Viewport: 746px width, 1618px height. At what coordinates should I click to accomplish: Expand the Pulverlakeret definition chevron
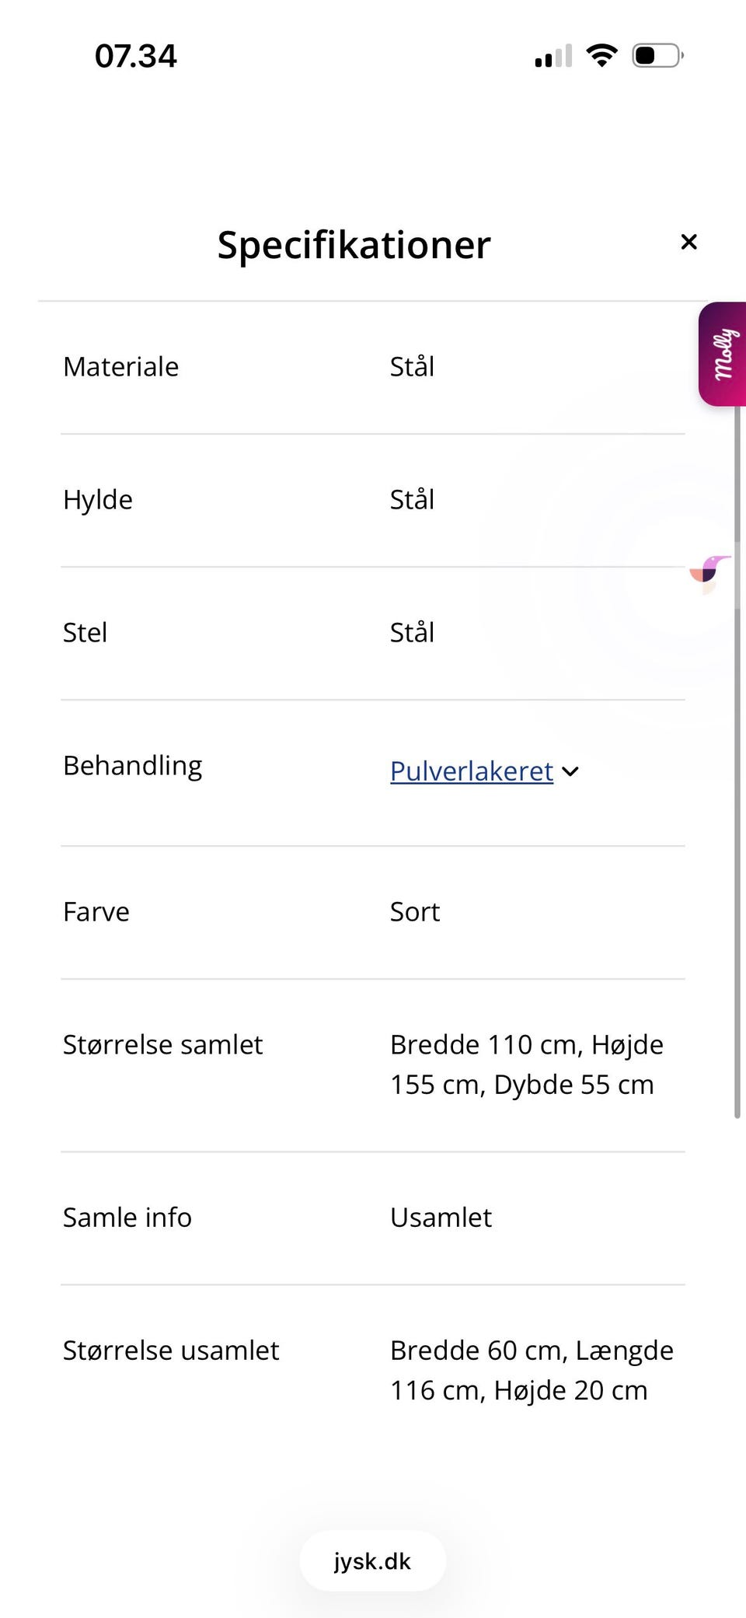tap(570, 772)
